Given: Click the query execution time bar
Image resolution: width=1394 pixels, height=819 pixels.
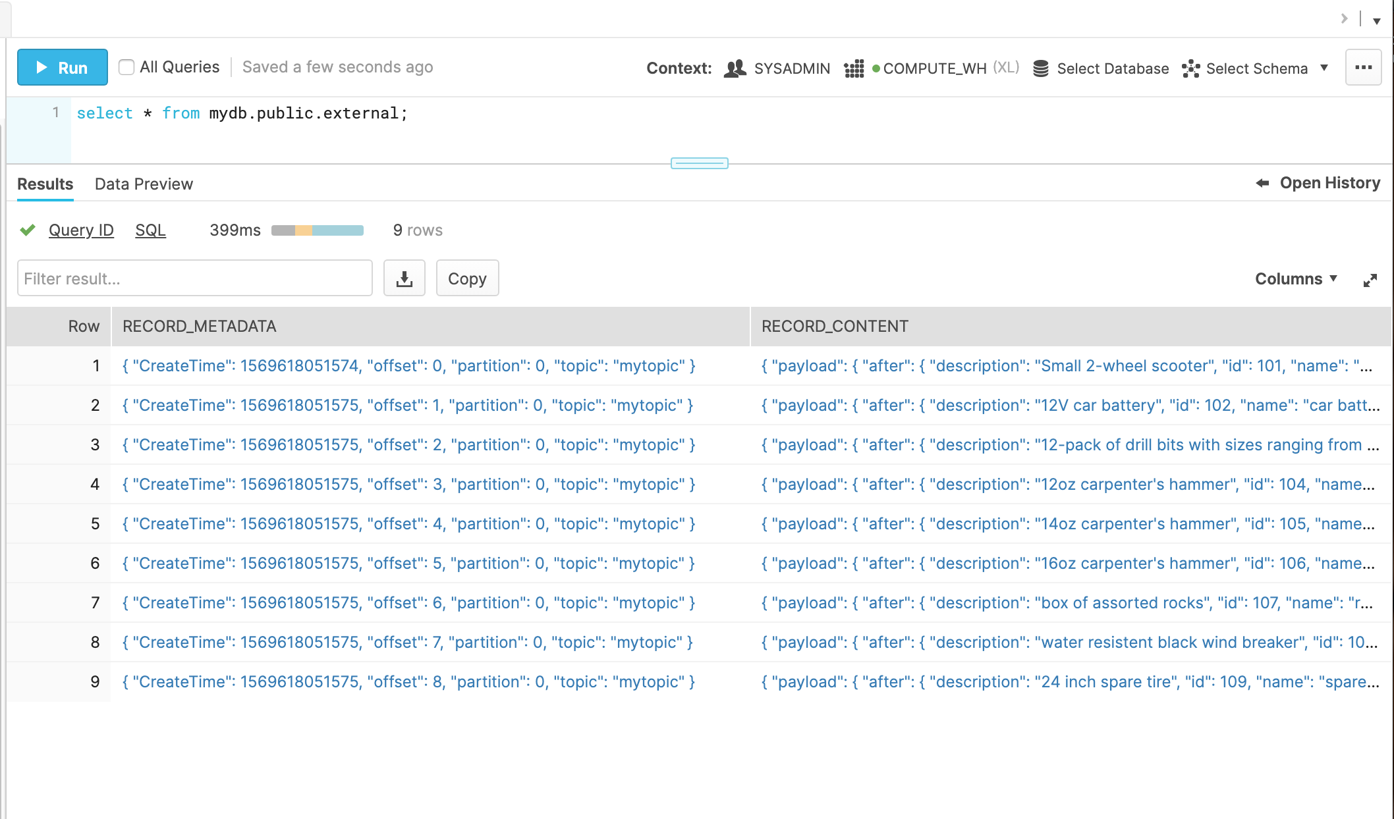Looking at the screenshot, I should click(318, 230).
